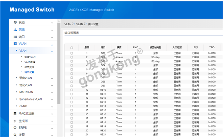223x137 pixels.
Task: Open the GVRP menu item
Action: pyautogui.click(x=23, y=106)
